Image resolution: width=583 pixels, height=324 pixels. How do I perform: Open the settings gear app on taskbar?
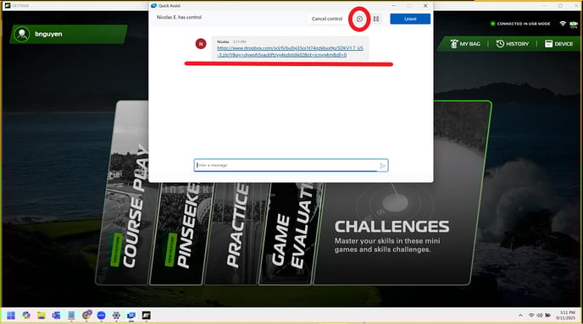[116, 316]
